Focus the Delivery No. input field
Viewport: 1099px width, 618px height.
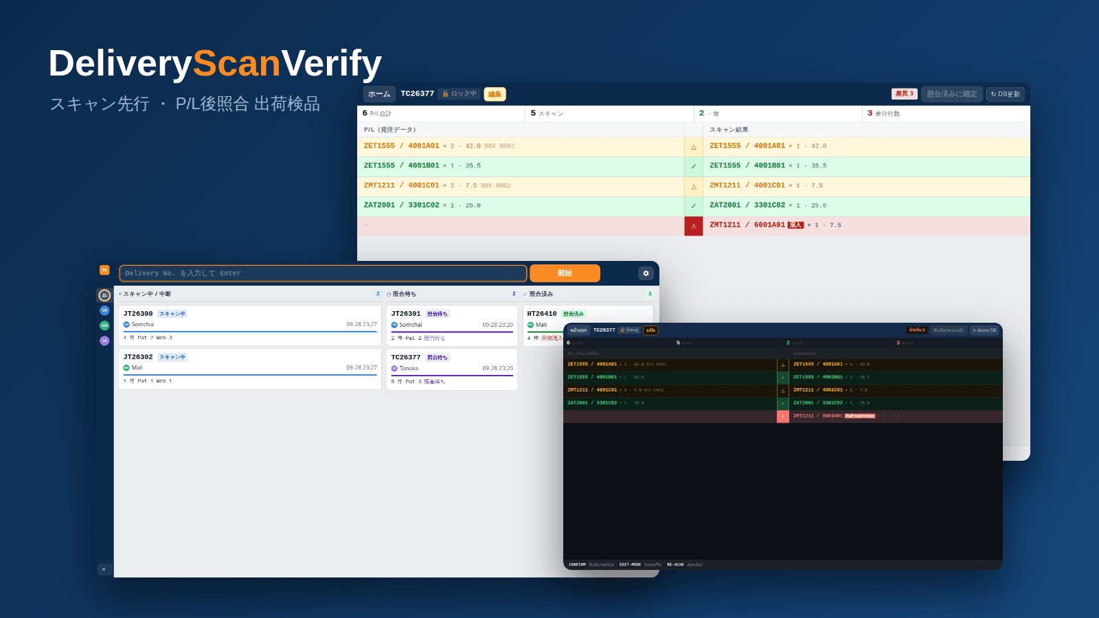coord(323,273)
